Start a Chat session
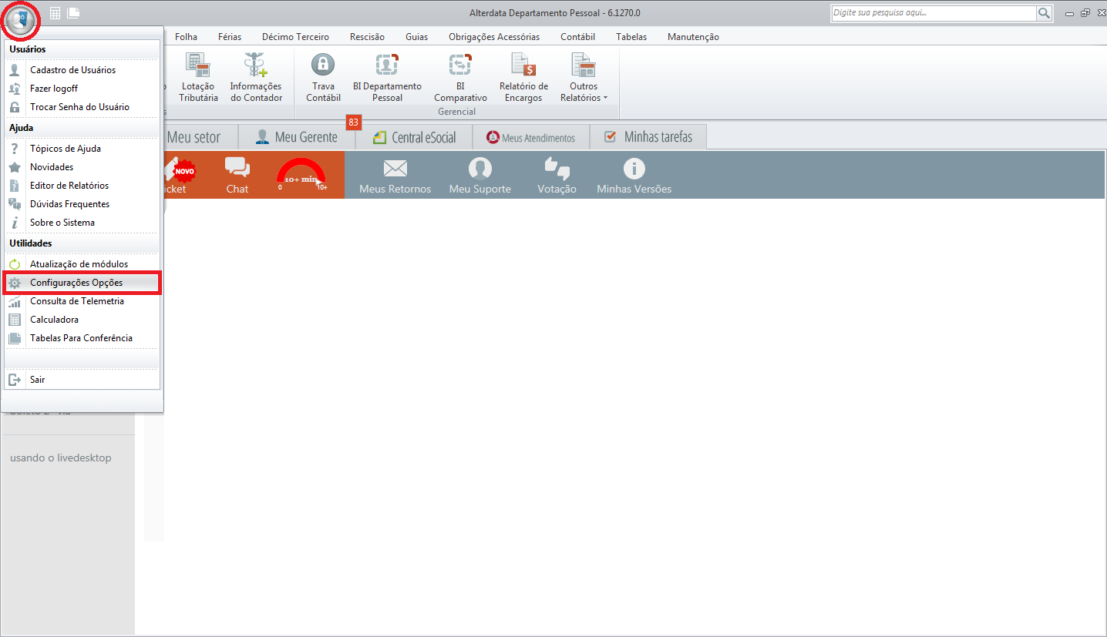The width and height of the screenshot is (1107, 637). pos(237,176)
